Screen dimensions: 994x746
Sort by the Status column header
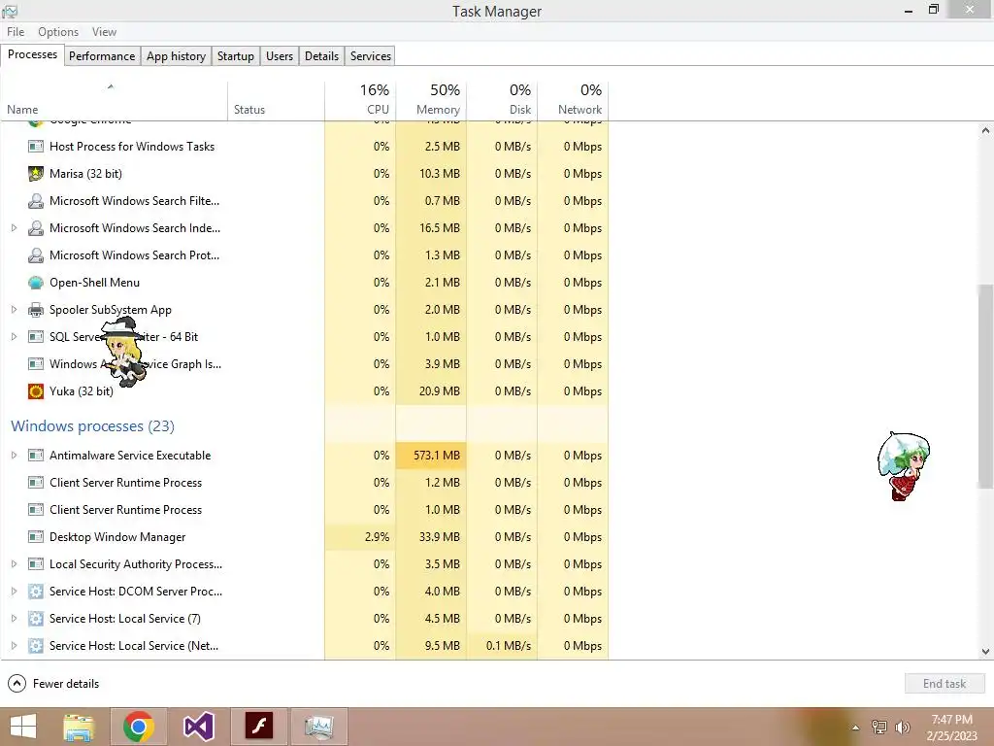[x=277, y=101]
